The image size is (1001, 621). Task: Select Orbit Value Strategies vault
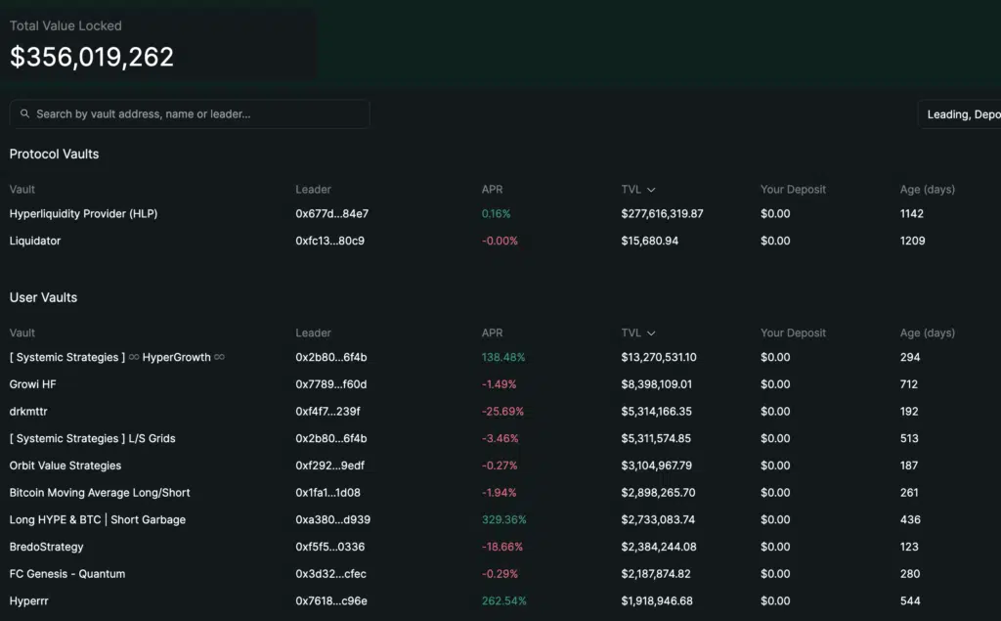500,466
